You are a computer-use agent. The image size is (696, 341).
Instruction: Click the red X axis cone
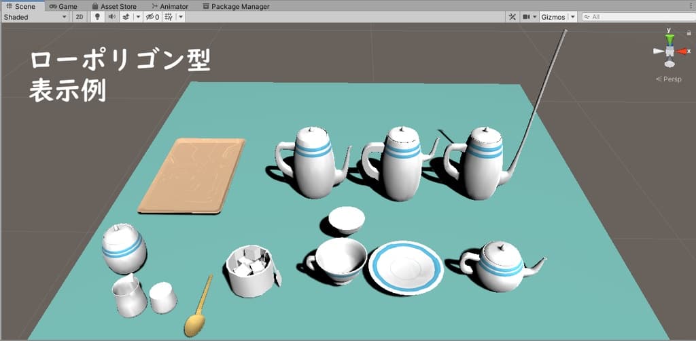[681, 52]
